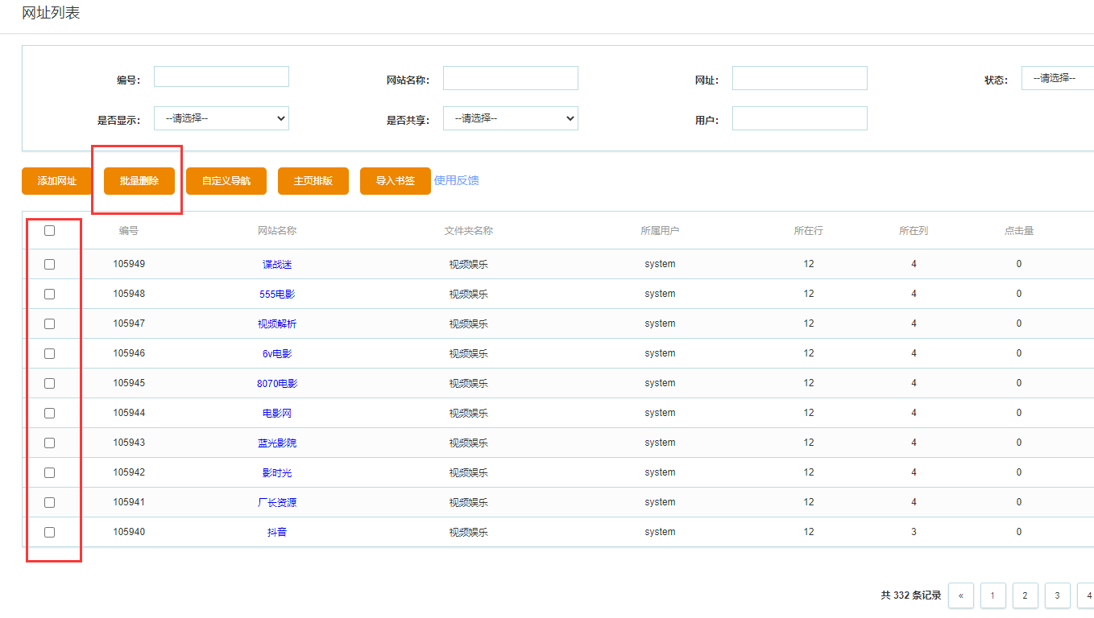Expand the 状态 dropdown

[1057, 78]
